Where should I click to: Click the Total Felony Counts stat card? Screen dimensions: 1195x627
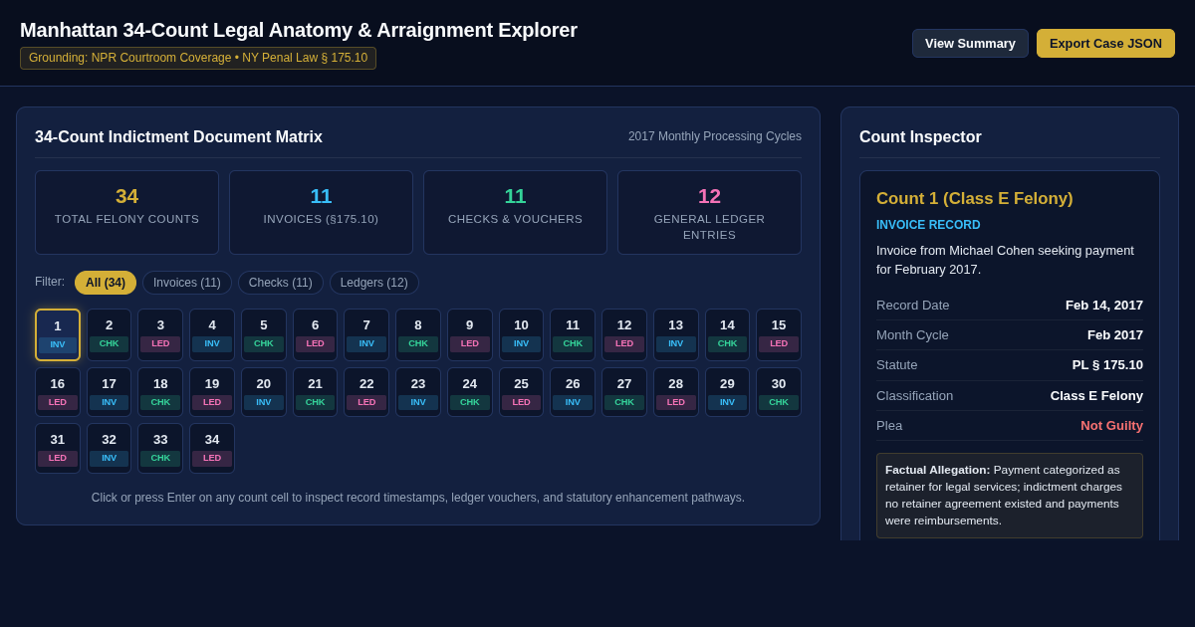(126, 212)
